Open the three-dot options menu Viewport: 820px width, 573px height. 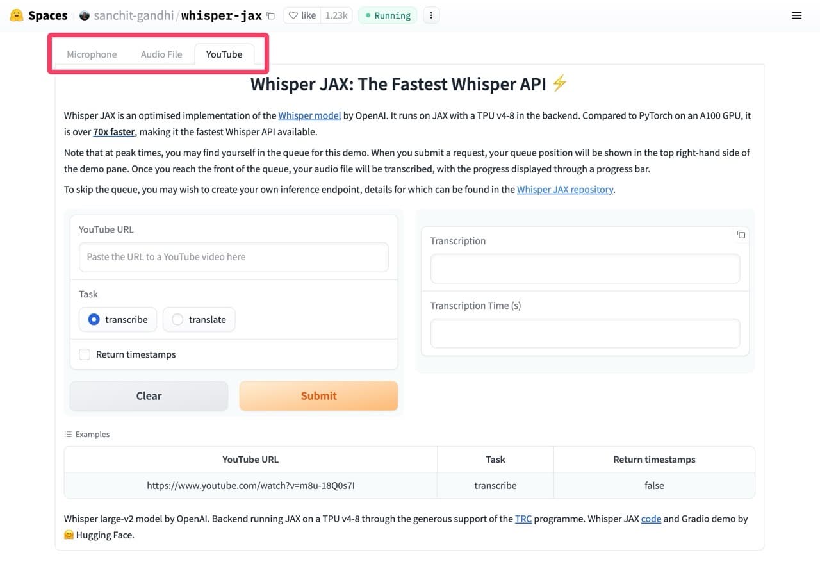pos(431,15)
